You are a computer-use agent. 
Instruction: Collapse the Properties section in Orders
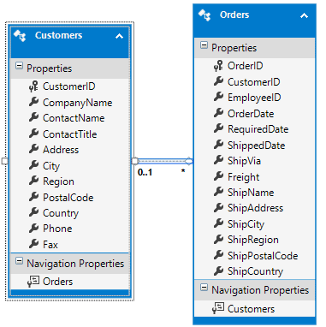(204, 45)
